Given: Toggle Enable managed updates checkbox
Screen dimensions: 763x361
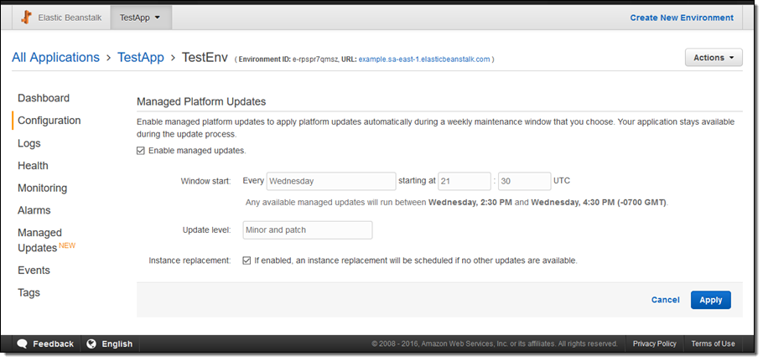Looking at the screenshot, I should [x=141, y=151].
